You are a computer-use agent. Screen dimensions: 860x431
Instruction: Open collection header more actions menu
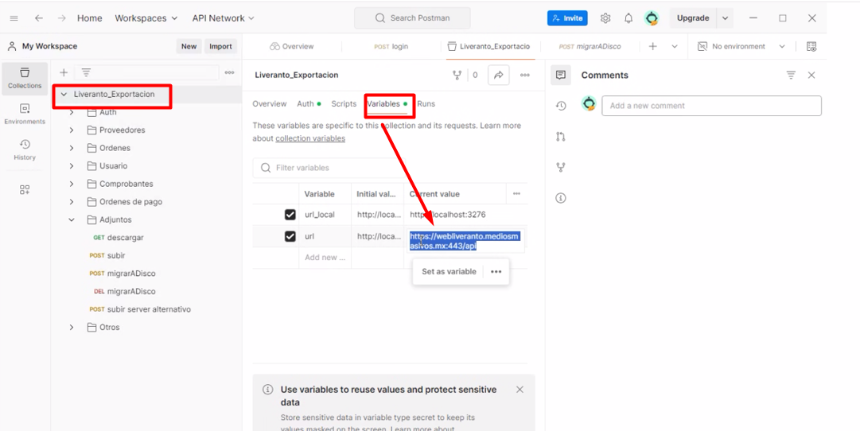coord(525,75)
